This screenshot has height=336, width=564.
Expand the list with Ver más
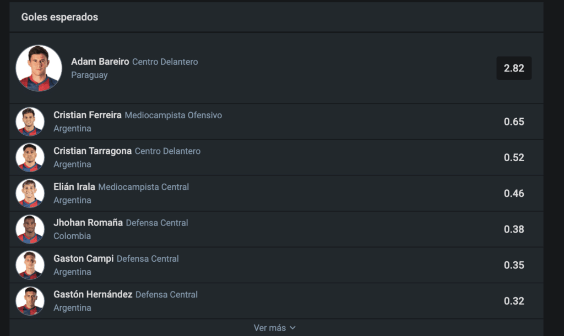point(270,328)
